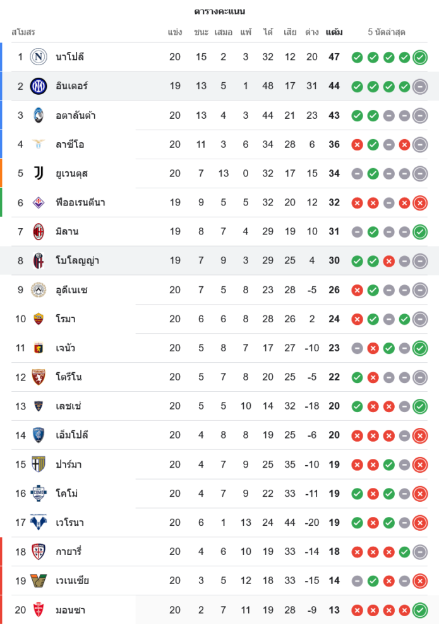Viewport: 439px width, 632px height.
Task: Click the Fiorentina crest icon
Action: (39, 202)
